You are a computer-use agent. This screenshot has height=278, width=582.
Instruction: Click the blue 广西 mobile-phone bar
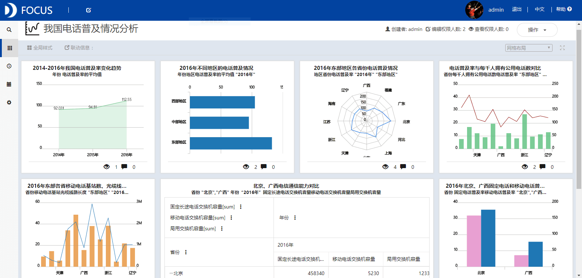click(x=535, y=254)
